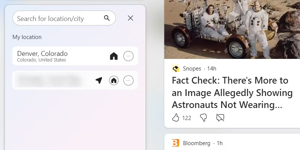This screenshot has width=300, height=150.
Task: Click the Snopes source name
Action: coord(192,69)
